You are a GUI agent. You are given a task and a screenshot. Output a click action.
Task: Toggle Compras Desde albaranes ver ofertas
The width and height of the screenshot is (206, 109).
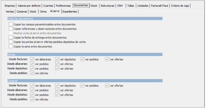click(57, 90)
